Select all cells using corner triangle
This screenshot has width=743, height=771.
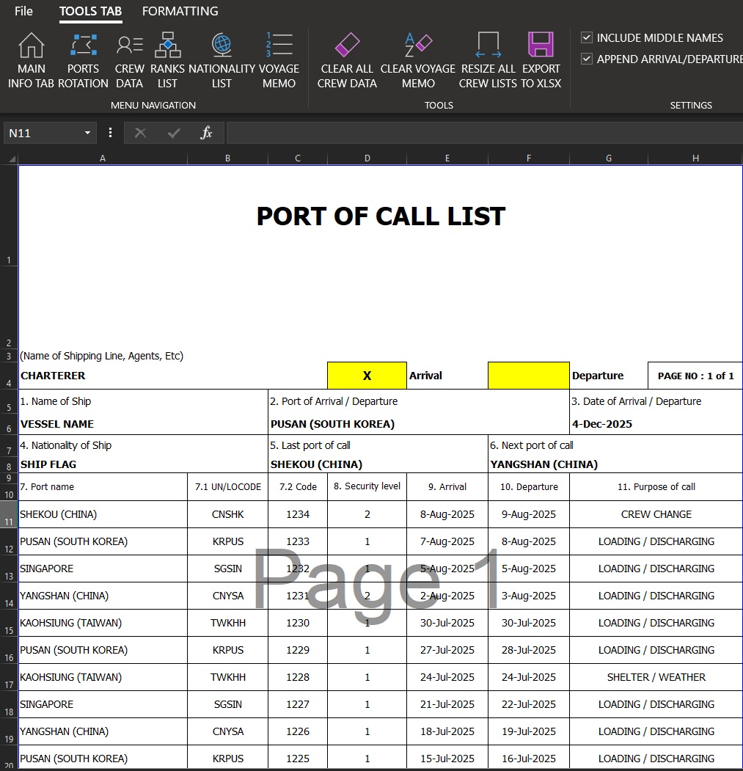[x=10, y=158]
